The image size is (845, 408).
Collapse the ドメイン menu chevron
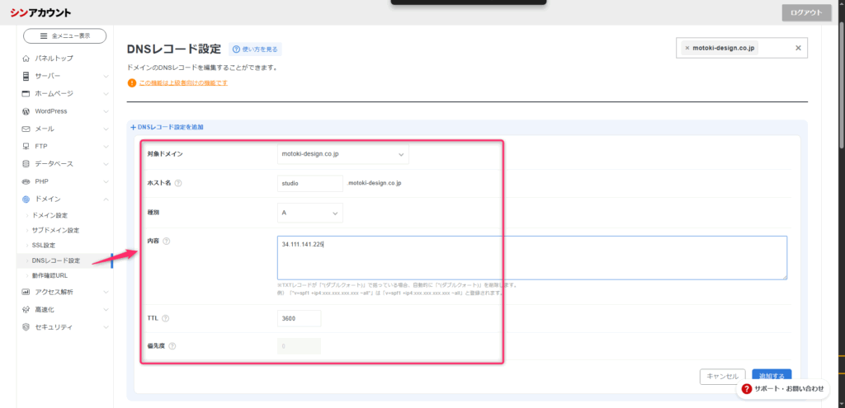[106, 199]
